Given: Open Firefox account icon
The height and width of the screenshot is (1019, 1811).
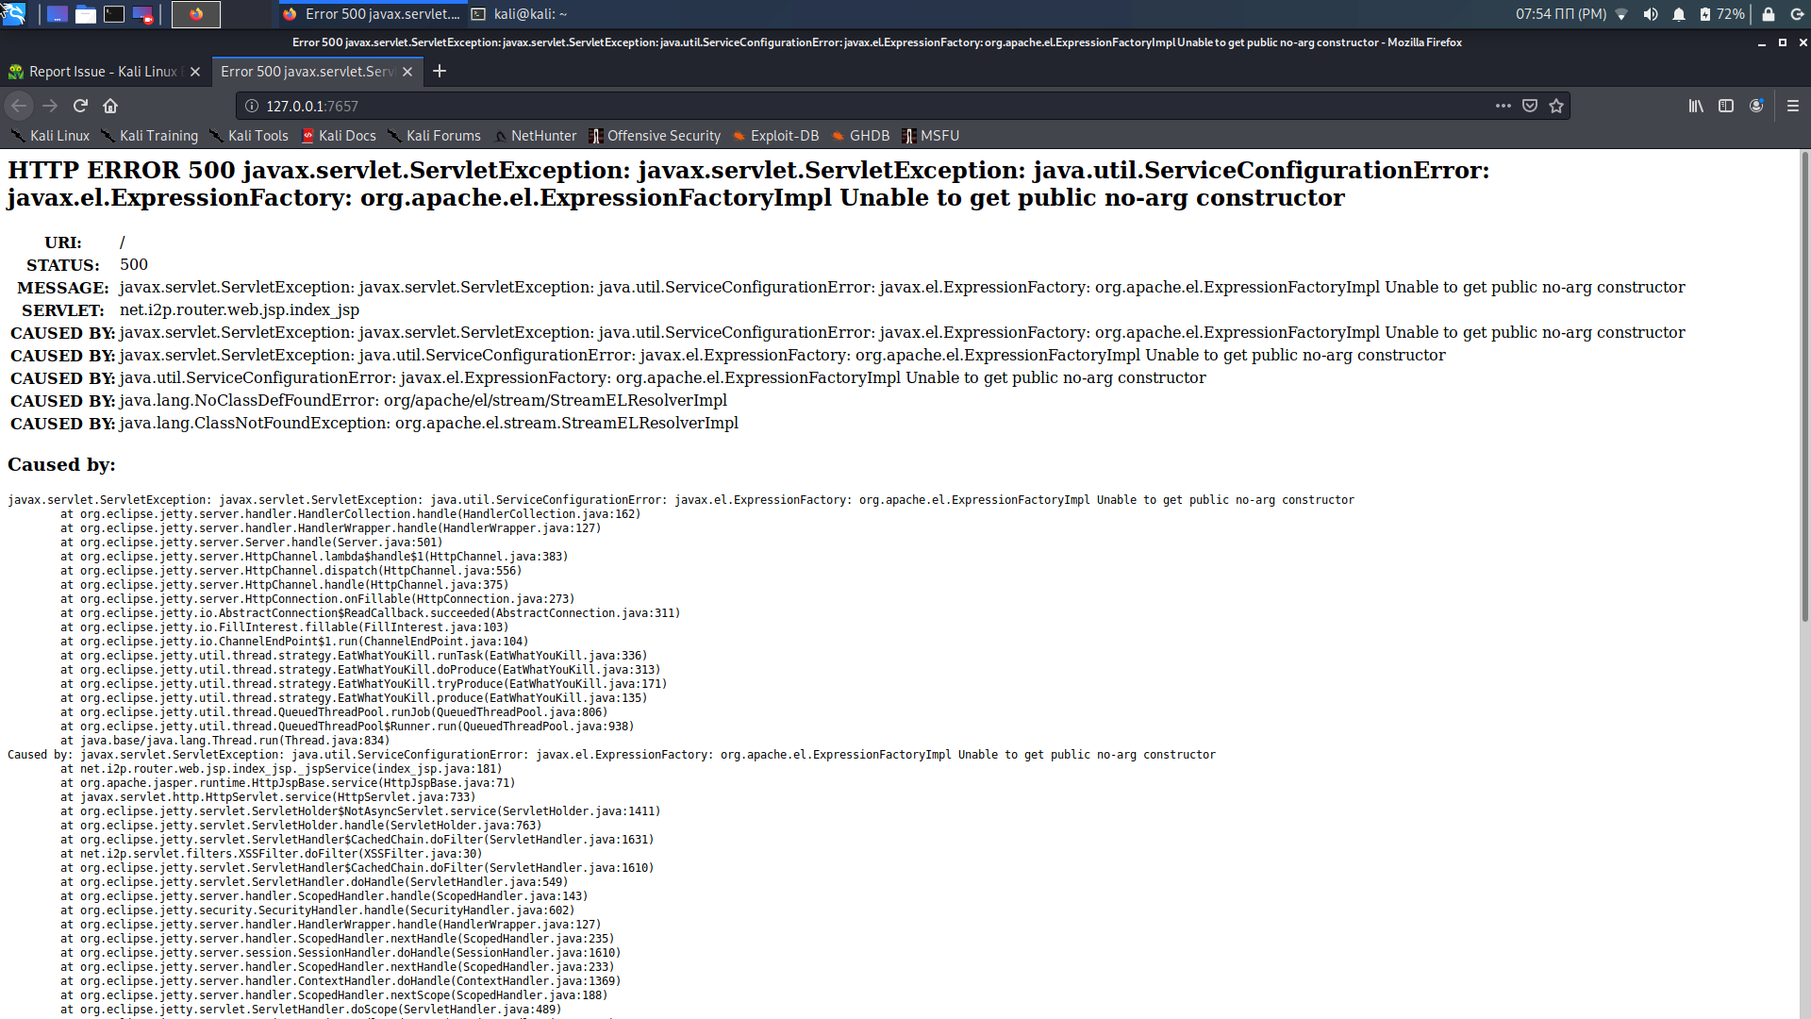Looking at the screenshot, I should pyautogui.click(x=1756, y=106).
